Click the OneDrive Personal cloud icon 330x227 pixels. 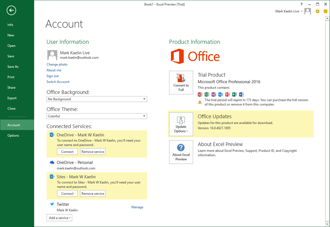[52, 163]
